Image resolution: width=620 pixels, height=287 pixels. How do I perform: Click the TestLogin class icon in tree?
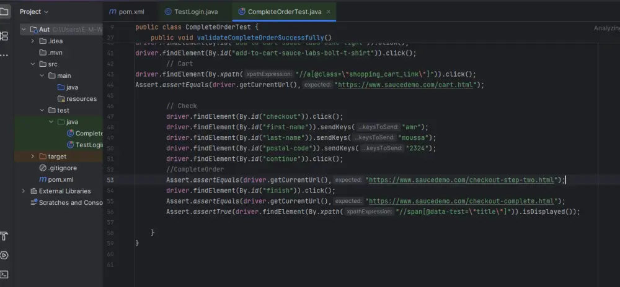[71, 145]
